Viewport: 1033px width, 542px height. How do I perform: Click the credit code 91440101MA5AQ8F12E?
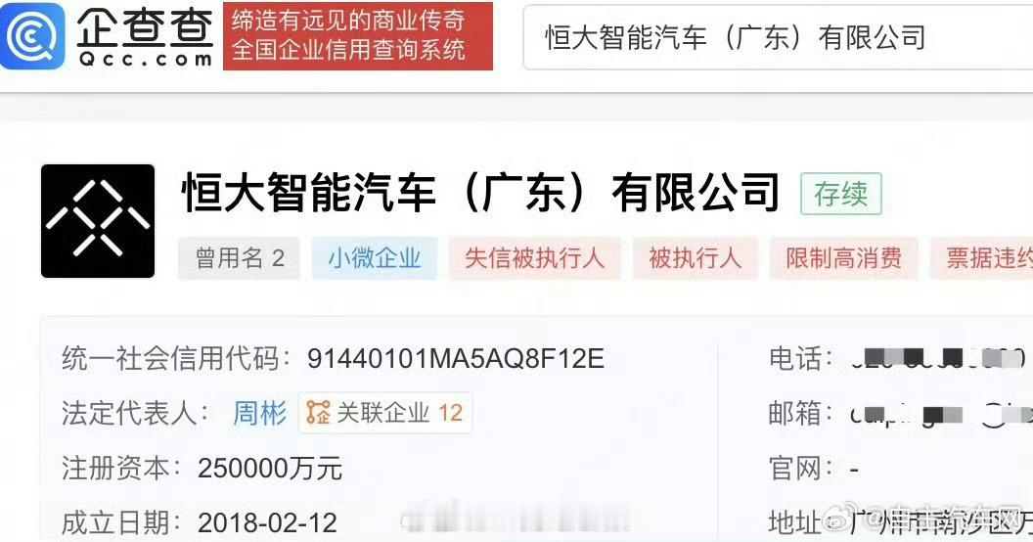point(455,359)
